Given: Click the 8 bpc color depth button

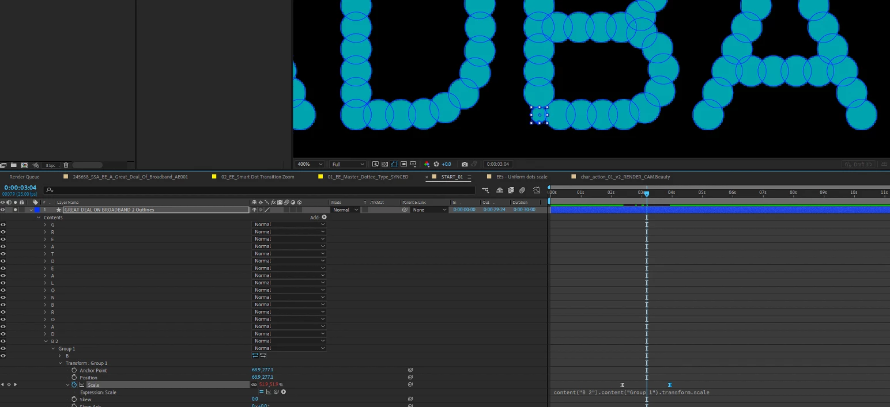Looking at the screenshot, I should point(51,165).
